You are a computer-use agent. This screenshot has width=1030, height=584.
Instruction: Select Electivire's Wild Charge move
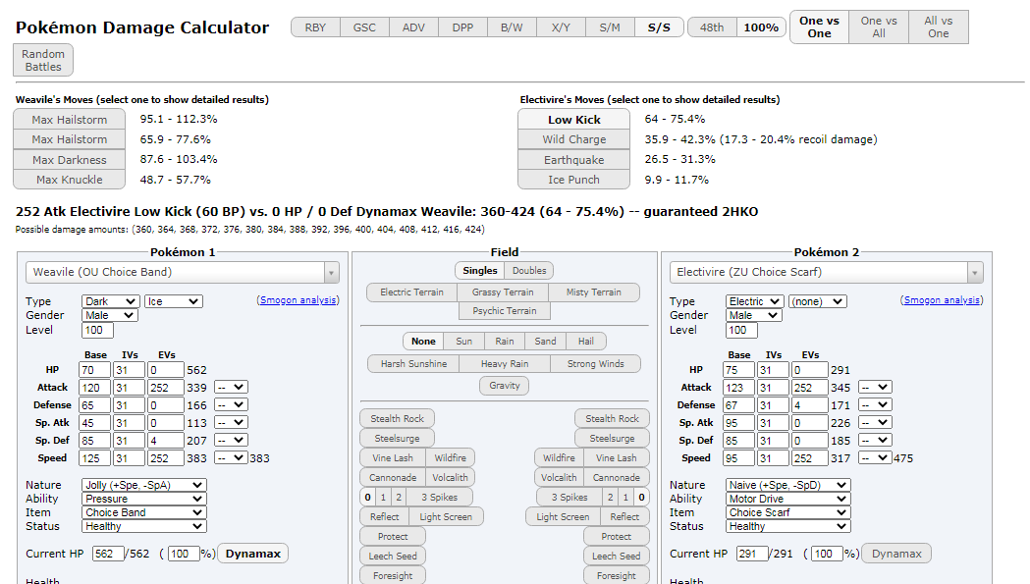[574, 139]
